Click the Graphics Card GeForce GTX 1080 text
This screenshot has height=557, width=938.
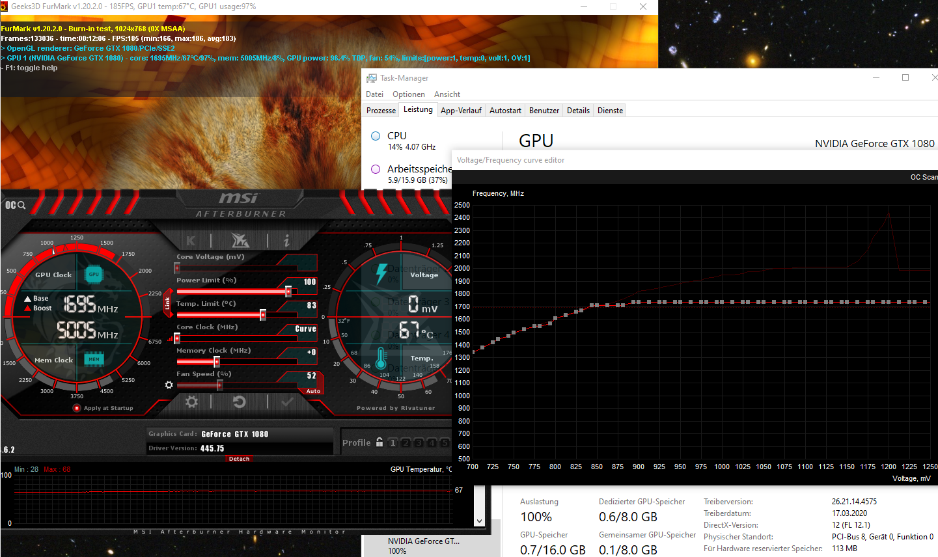235,434
